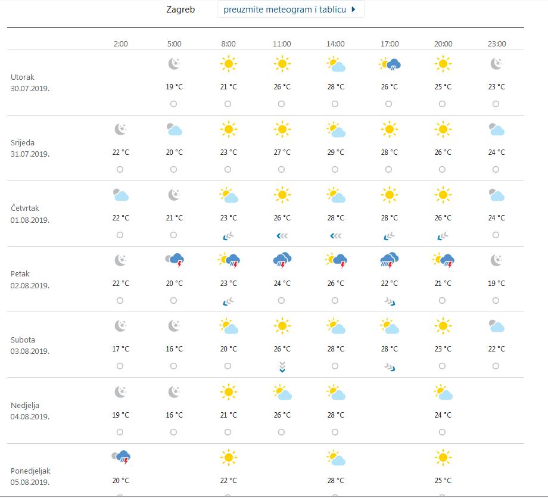Click the cloudy night icon for Wednesday 5:00
548x498 pixels.
coord(174,129)
